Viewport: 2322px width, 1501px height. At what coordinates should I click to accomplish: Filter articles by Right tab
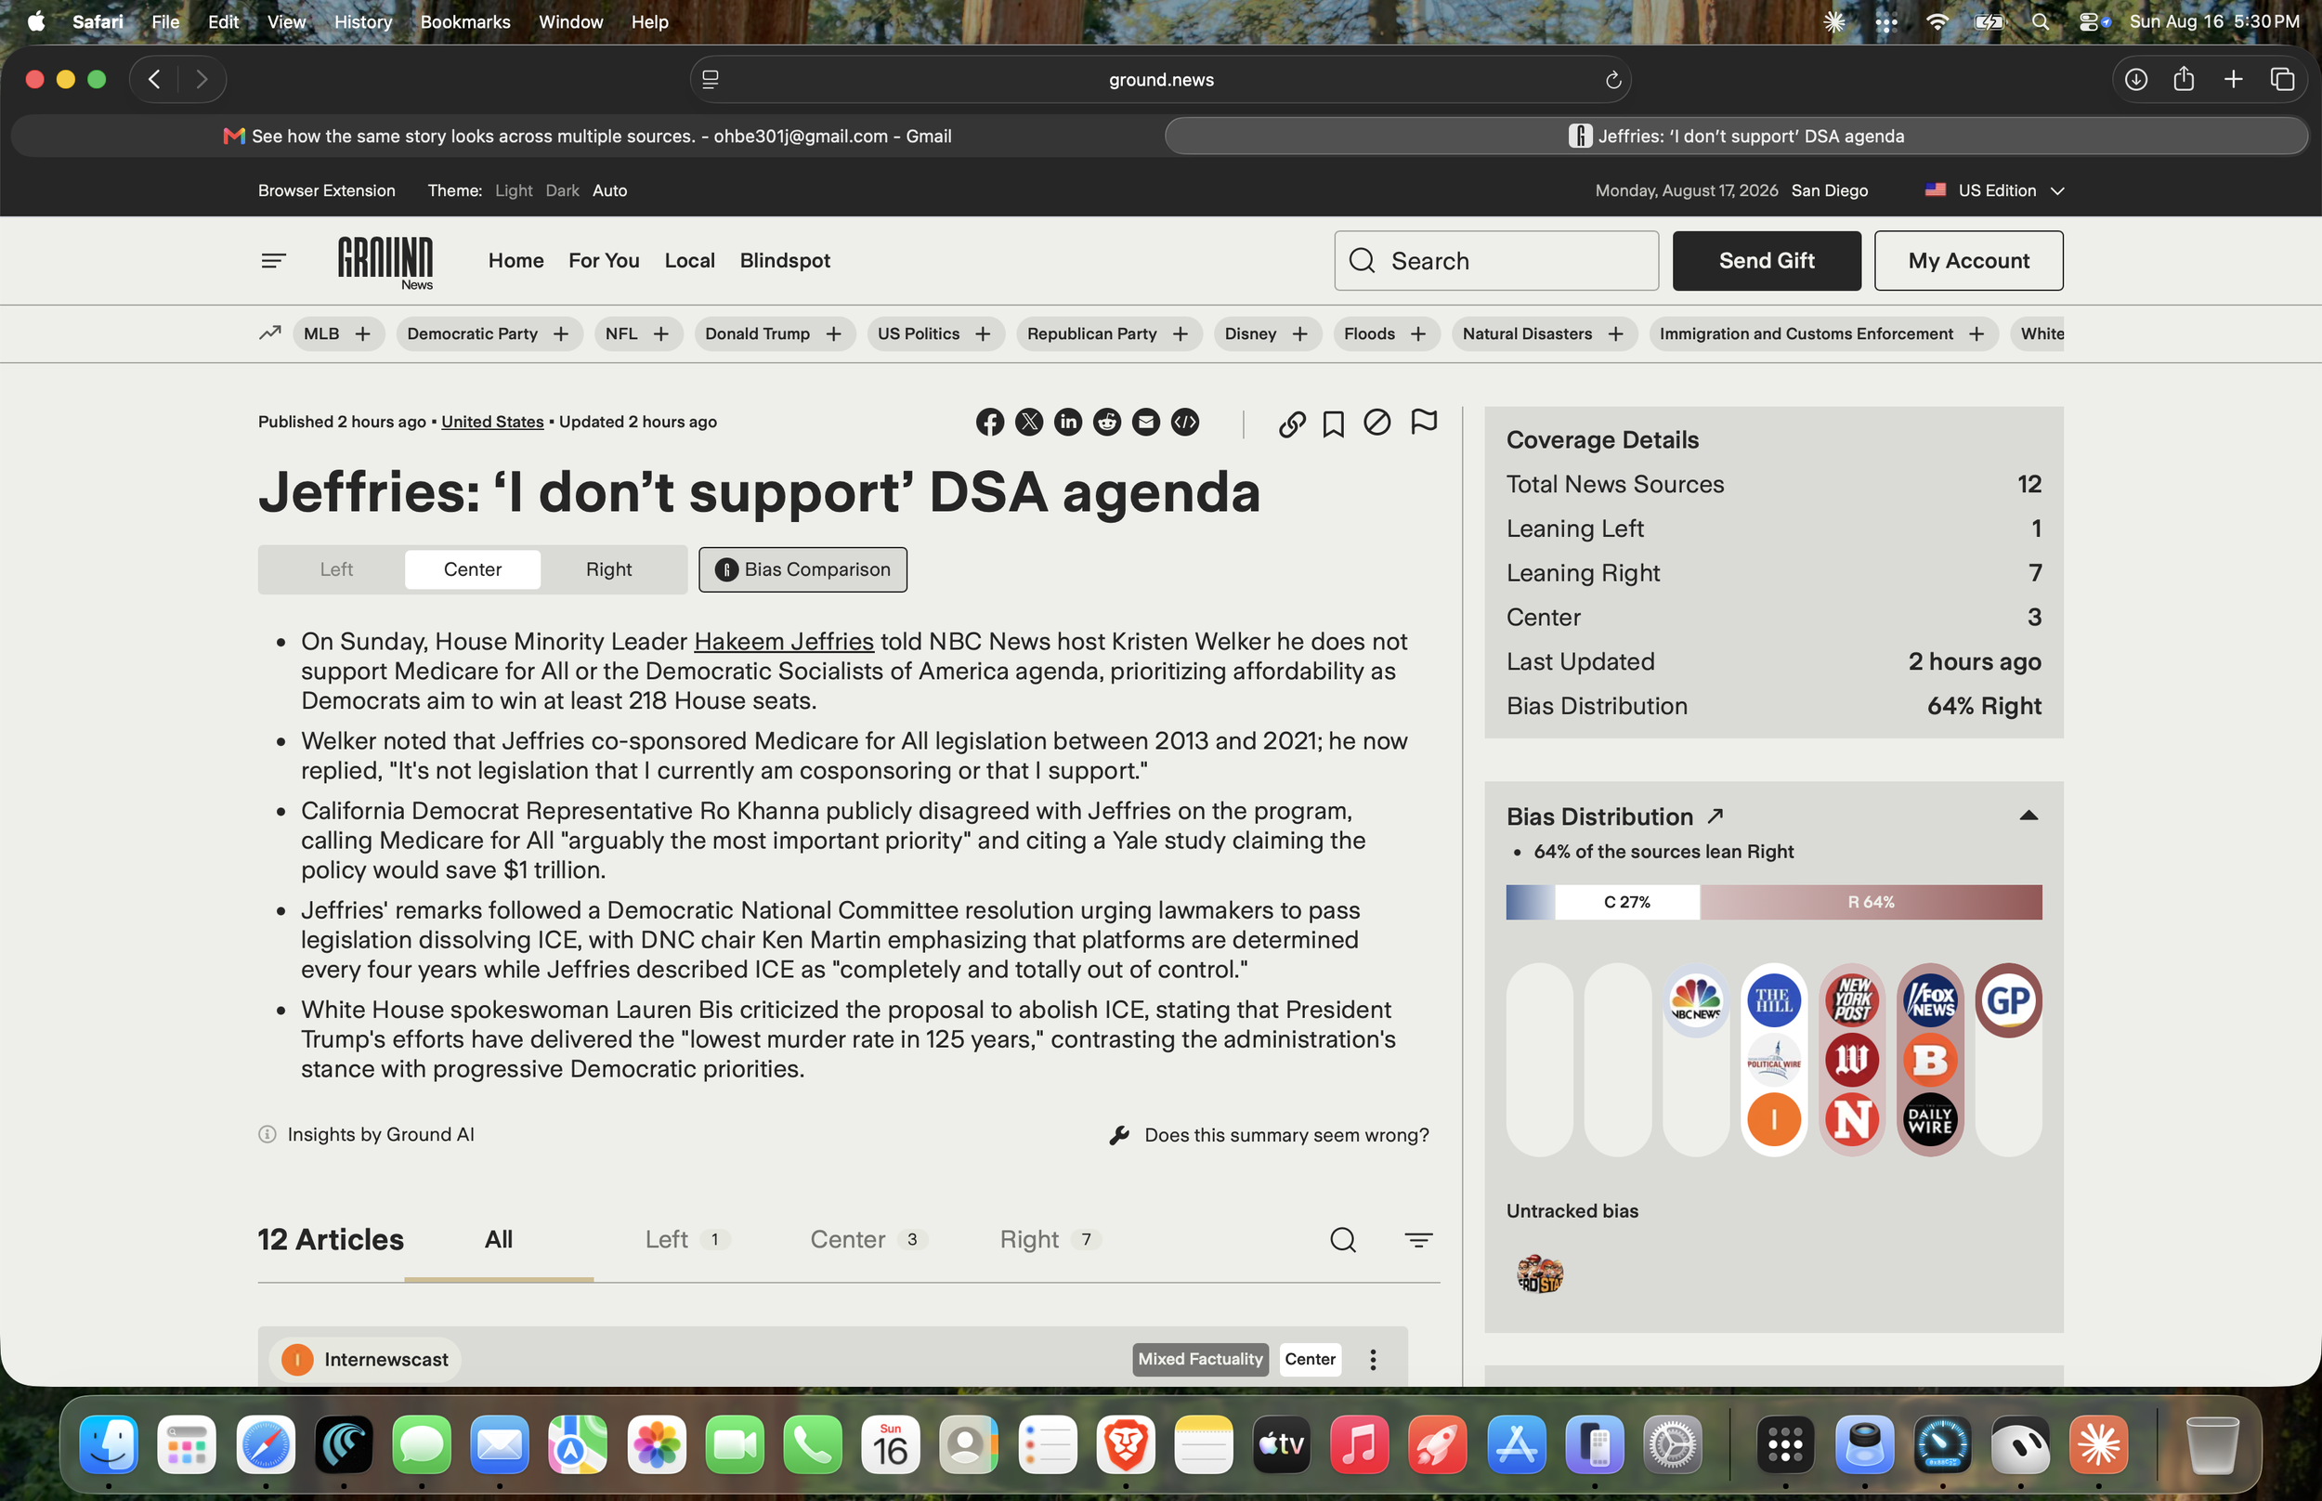(1050, 1240)
